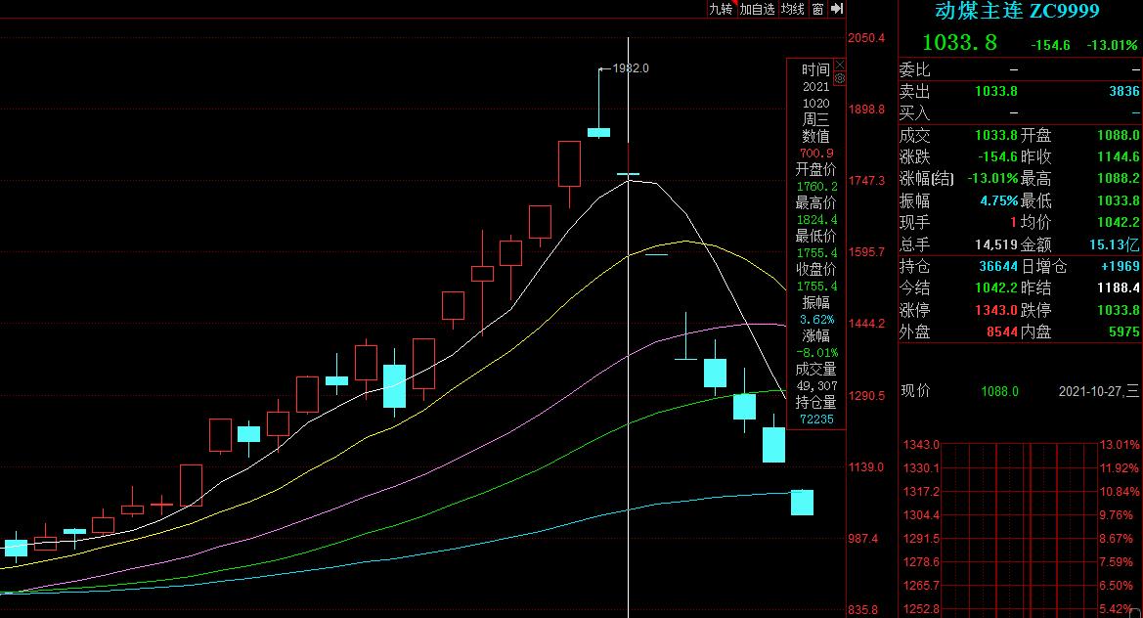Open the 窗 window layout option
Viewport: 1143px width, 618px height.
point(816,9)
